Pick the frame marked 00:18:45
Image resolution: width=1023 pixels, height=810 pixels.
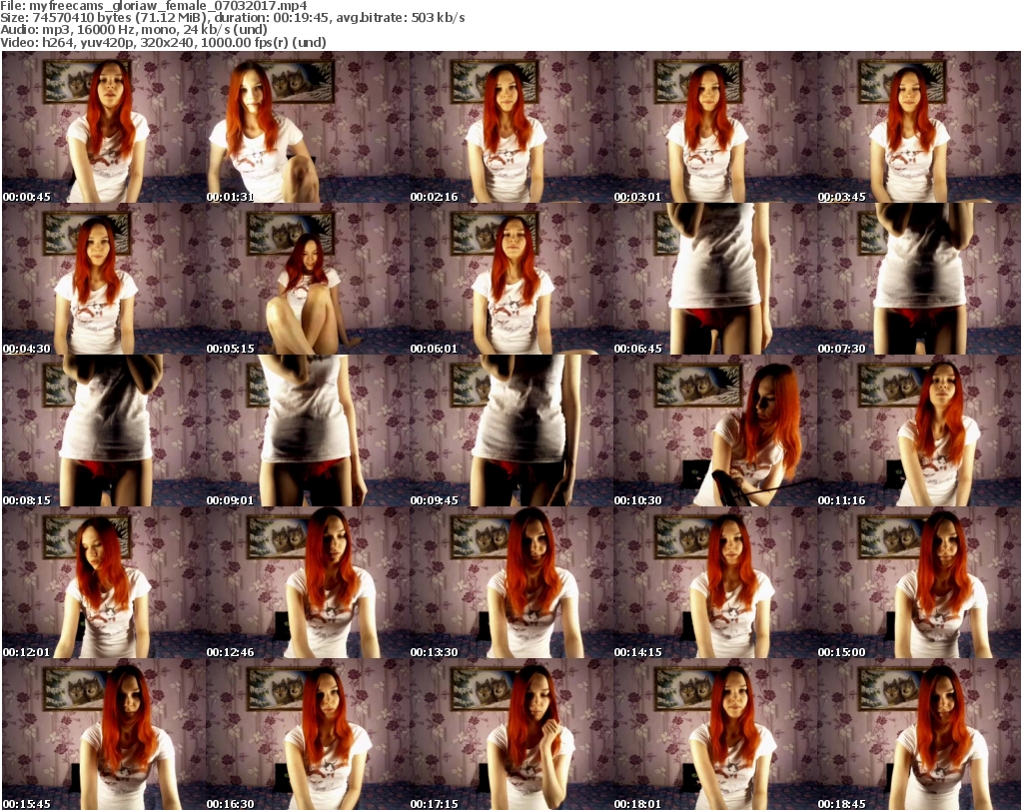[919, 734]
